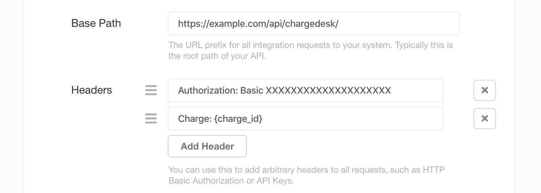The image size is (541, 193).
Task: Place cursor on {charge_id} variable text
Action: [238, 119]
